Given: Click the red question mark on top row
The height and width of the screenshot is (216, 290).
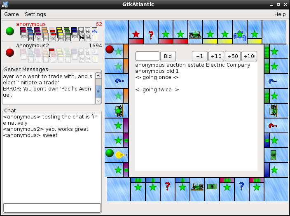Looking at the screenshot, I should [151, 35].
